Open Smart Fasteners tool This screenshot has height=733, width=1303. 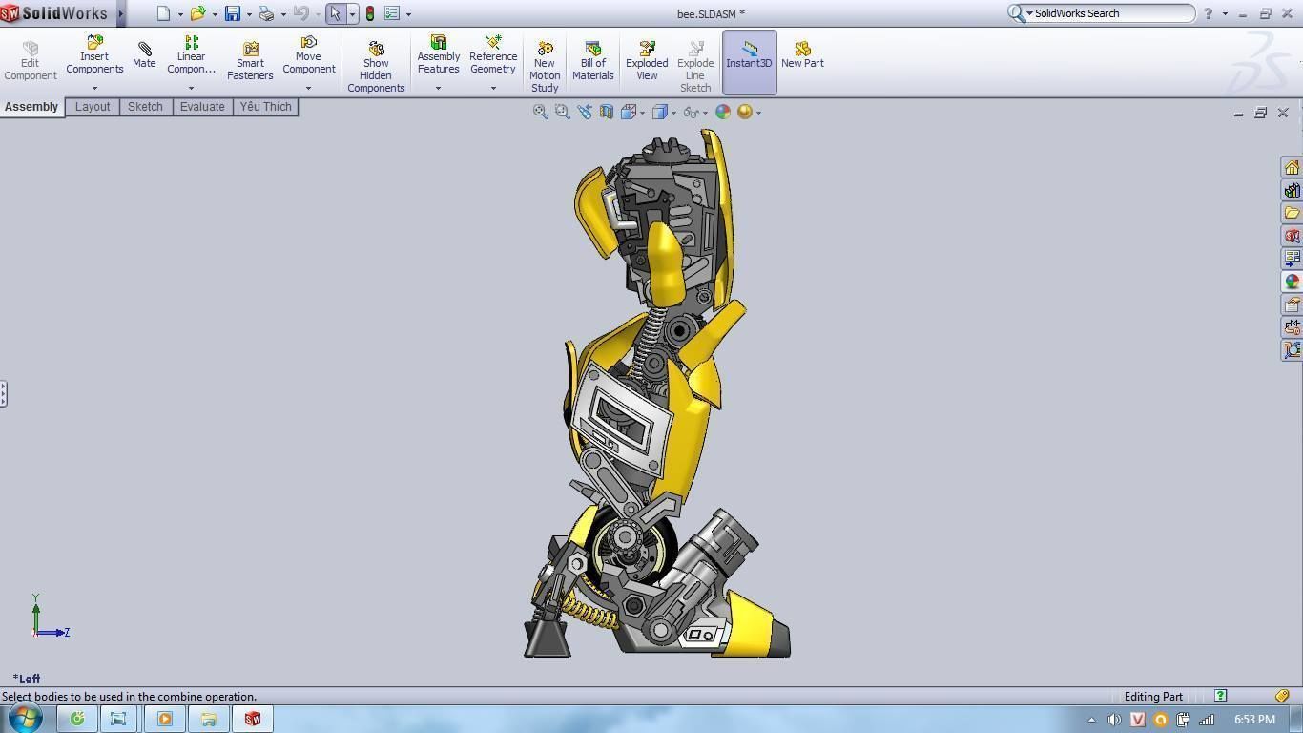[x=250, y=61]
